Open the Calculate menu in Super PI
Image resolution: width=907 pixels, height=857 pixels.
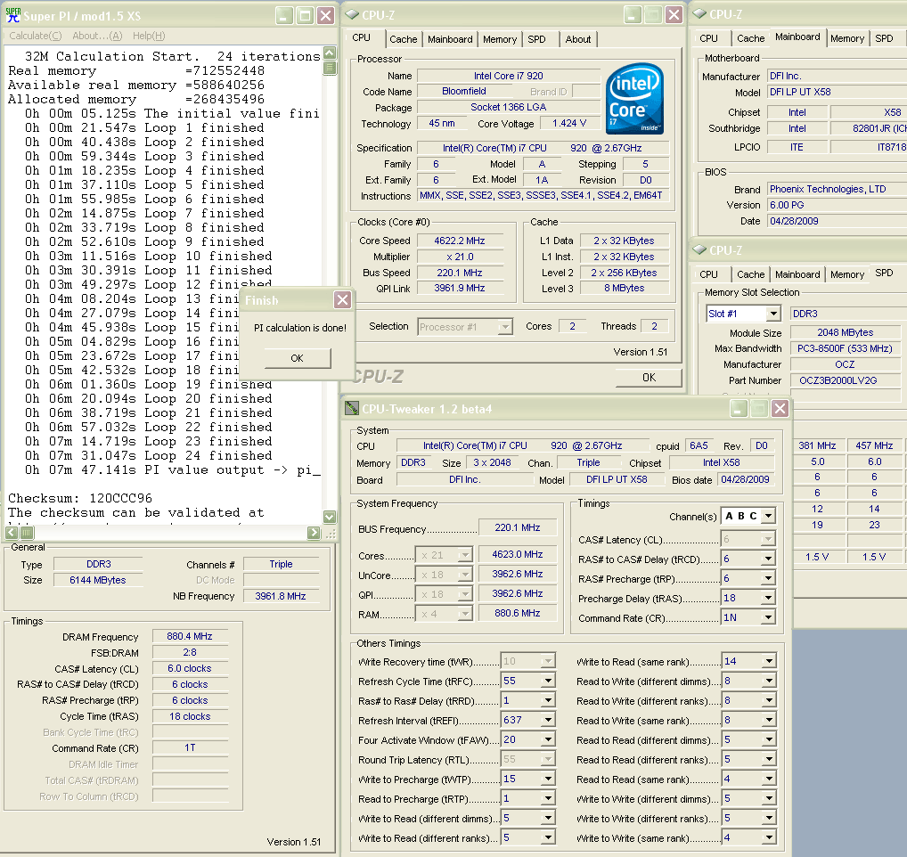click(36, 36)
